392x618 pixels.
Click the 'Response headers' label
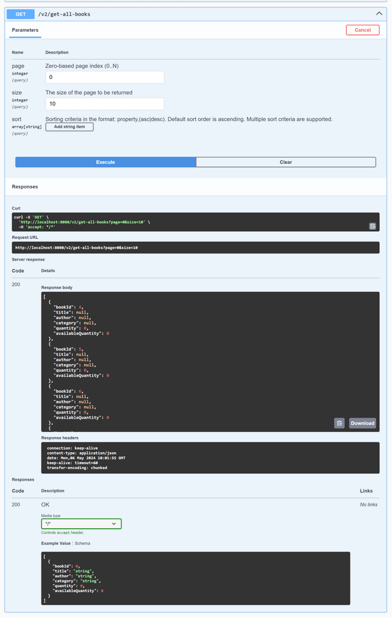60,438
